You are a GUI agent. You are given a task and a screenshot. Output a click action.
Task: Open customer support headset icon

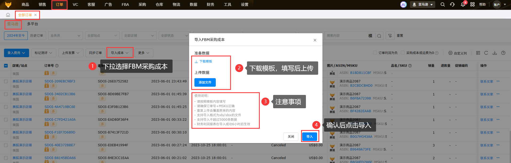point(452,5)
